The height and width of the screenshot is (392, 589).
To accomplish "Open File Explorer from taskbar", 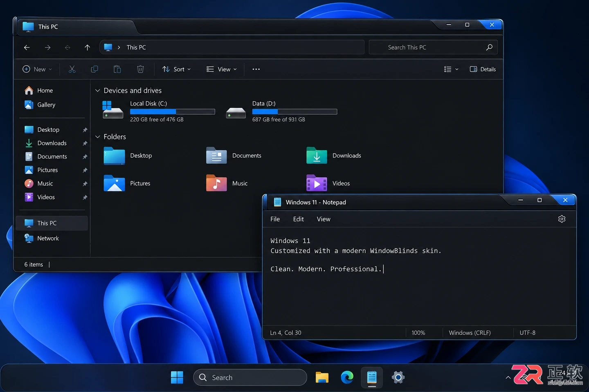I will tap(322, 378).
